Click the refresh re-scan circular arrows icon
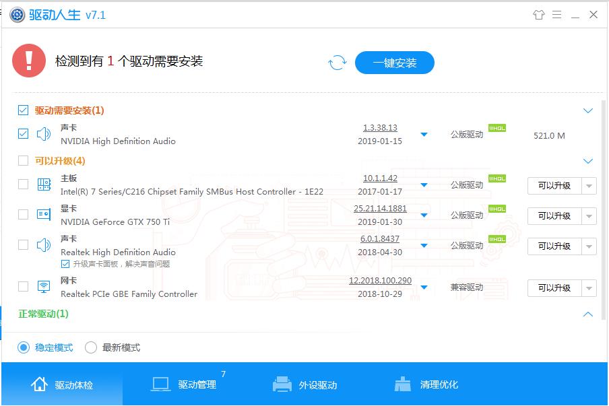 [x=337, y=63]
